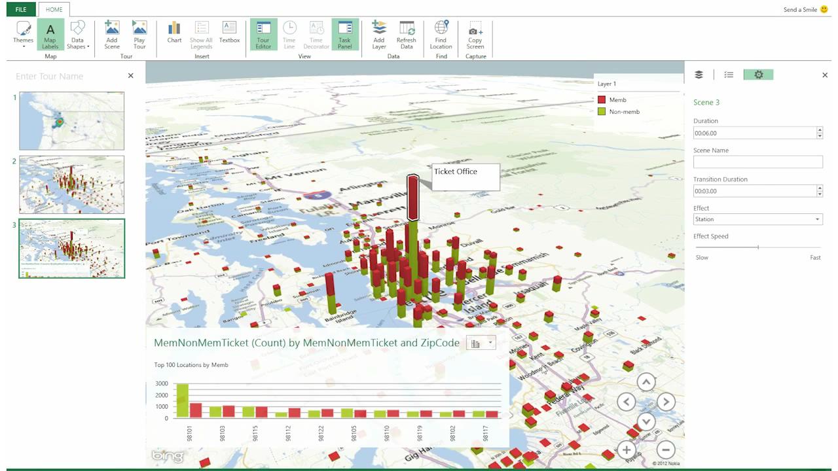The height and width of the screenshot is (471, 838).
Task: Select scene 1 thumbnail
Action: (x=71, y=121)
